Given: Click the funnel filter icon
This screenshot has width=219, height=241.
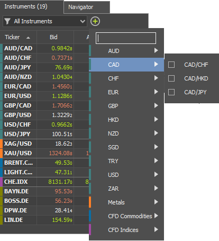Looking at the screenshot, I should coord(7,21).
